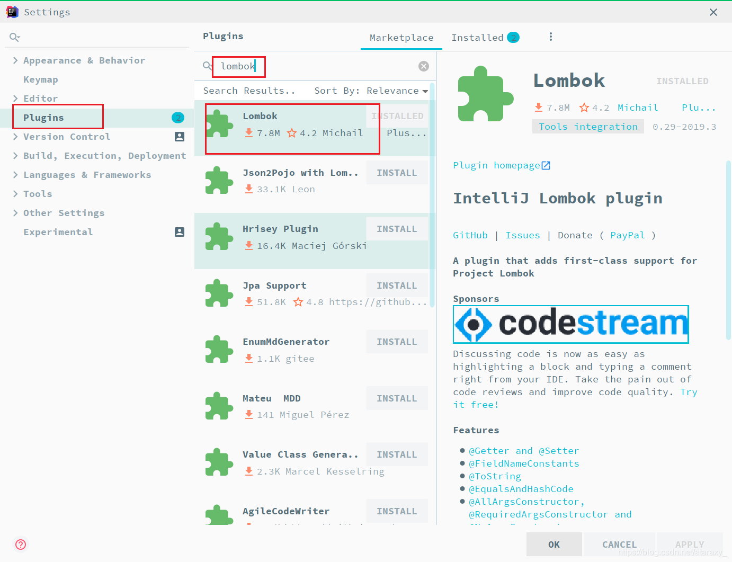Click the IntelliJ logo in title bar

(12, 12)
